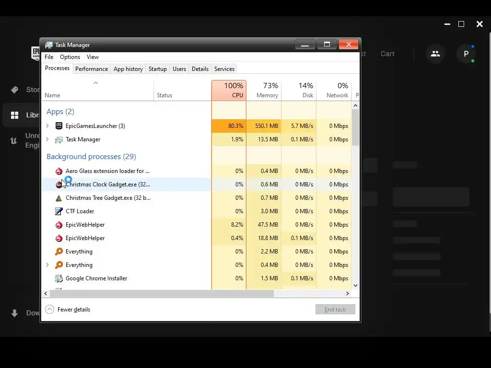Screen dimensions: 491x368
Task: Click the Google Chrome Installer icon
Action: click(x=59, y=278)
